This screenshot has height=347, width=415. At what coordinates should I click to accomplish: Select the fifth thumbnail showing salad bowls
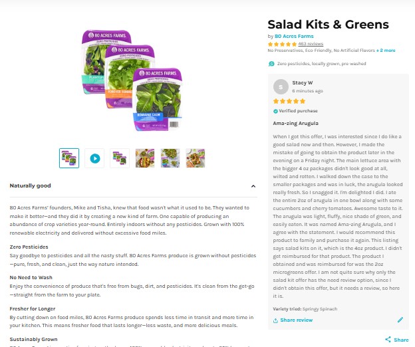(x=170, y=158)
